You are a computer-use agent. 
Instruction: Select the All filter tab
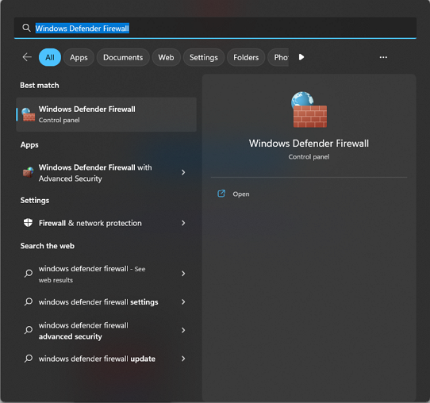coord(50,57)
